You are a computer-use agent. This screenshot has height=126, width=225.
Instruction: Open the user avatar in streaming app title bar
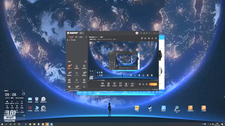137,33
